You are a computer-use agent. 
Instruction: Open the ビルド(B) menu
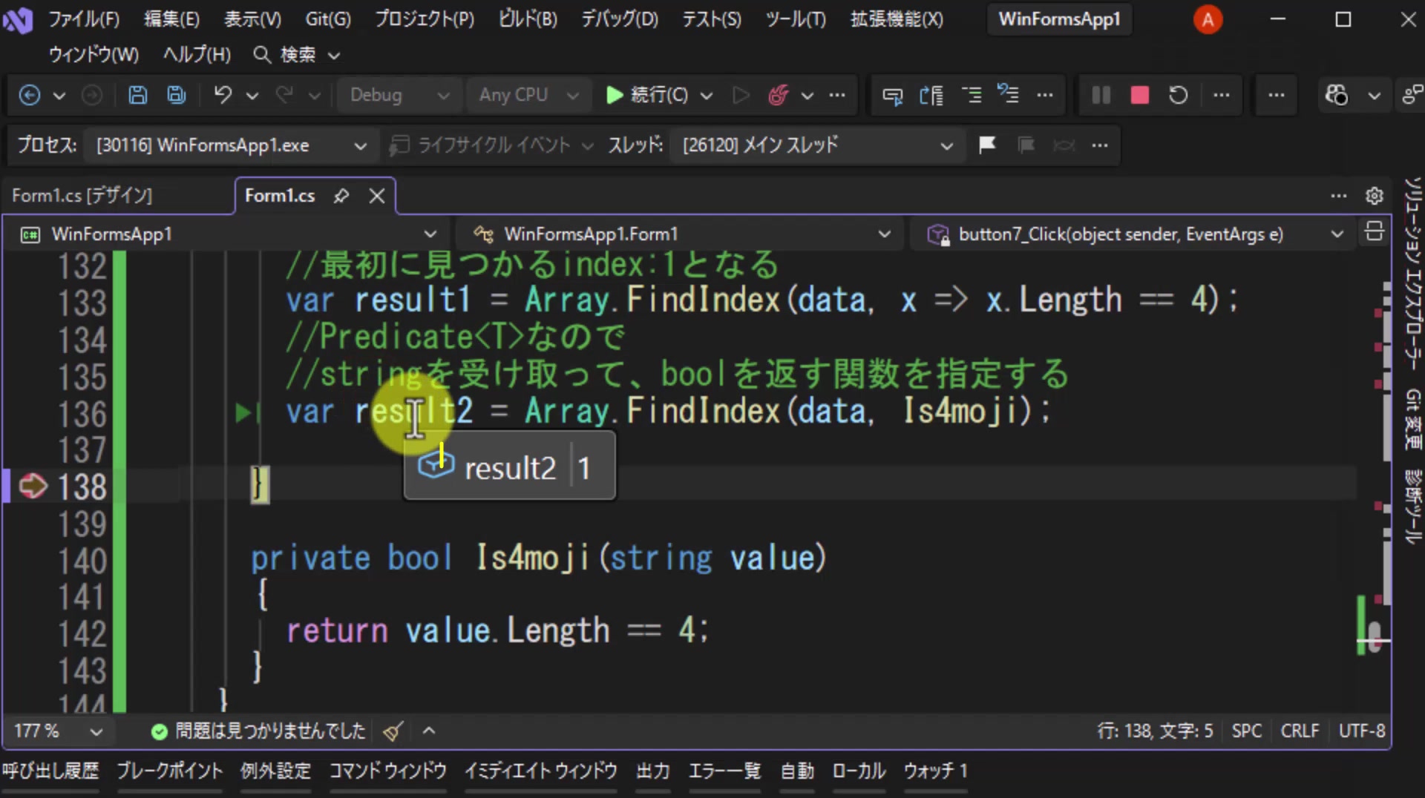tap(528, 19)
